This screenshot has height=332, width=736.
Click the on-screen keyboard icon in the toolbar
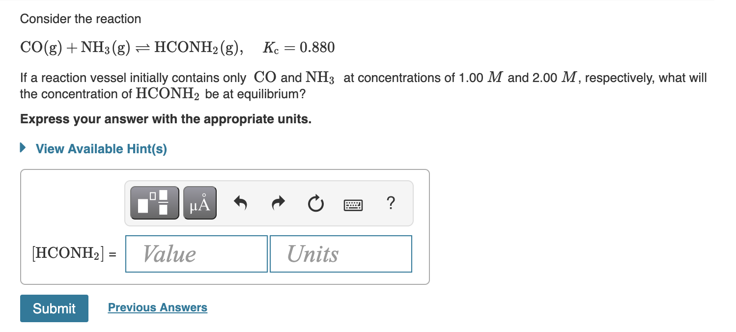[x=354, y=204]
